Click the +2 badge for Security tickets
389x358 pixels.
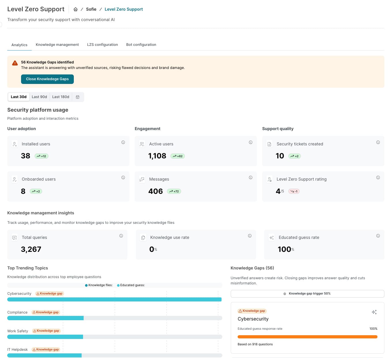point(294,156)
